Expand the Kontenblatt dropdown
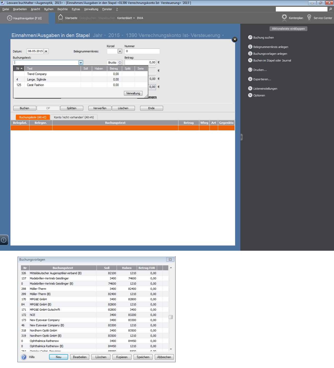 tap(134, 18)
